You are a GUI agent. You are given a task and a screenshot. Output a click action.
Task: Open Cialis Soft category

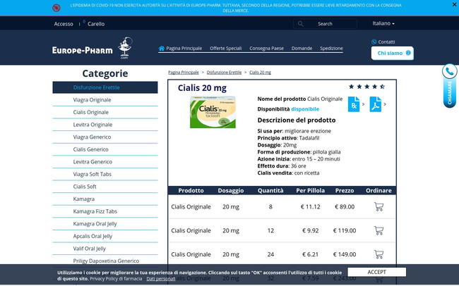[x=85, y=187]
